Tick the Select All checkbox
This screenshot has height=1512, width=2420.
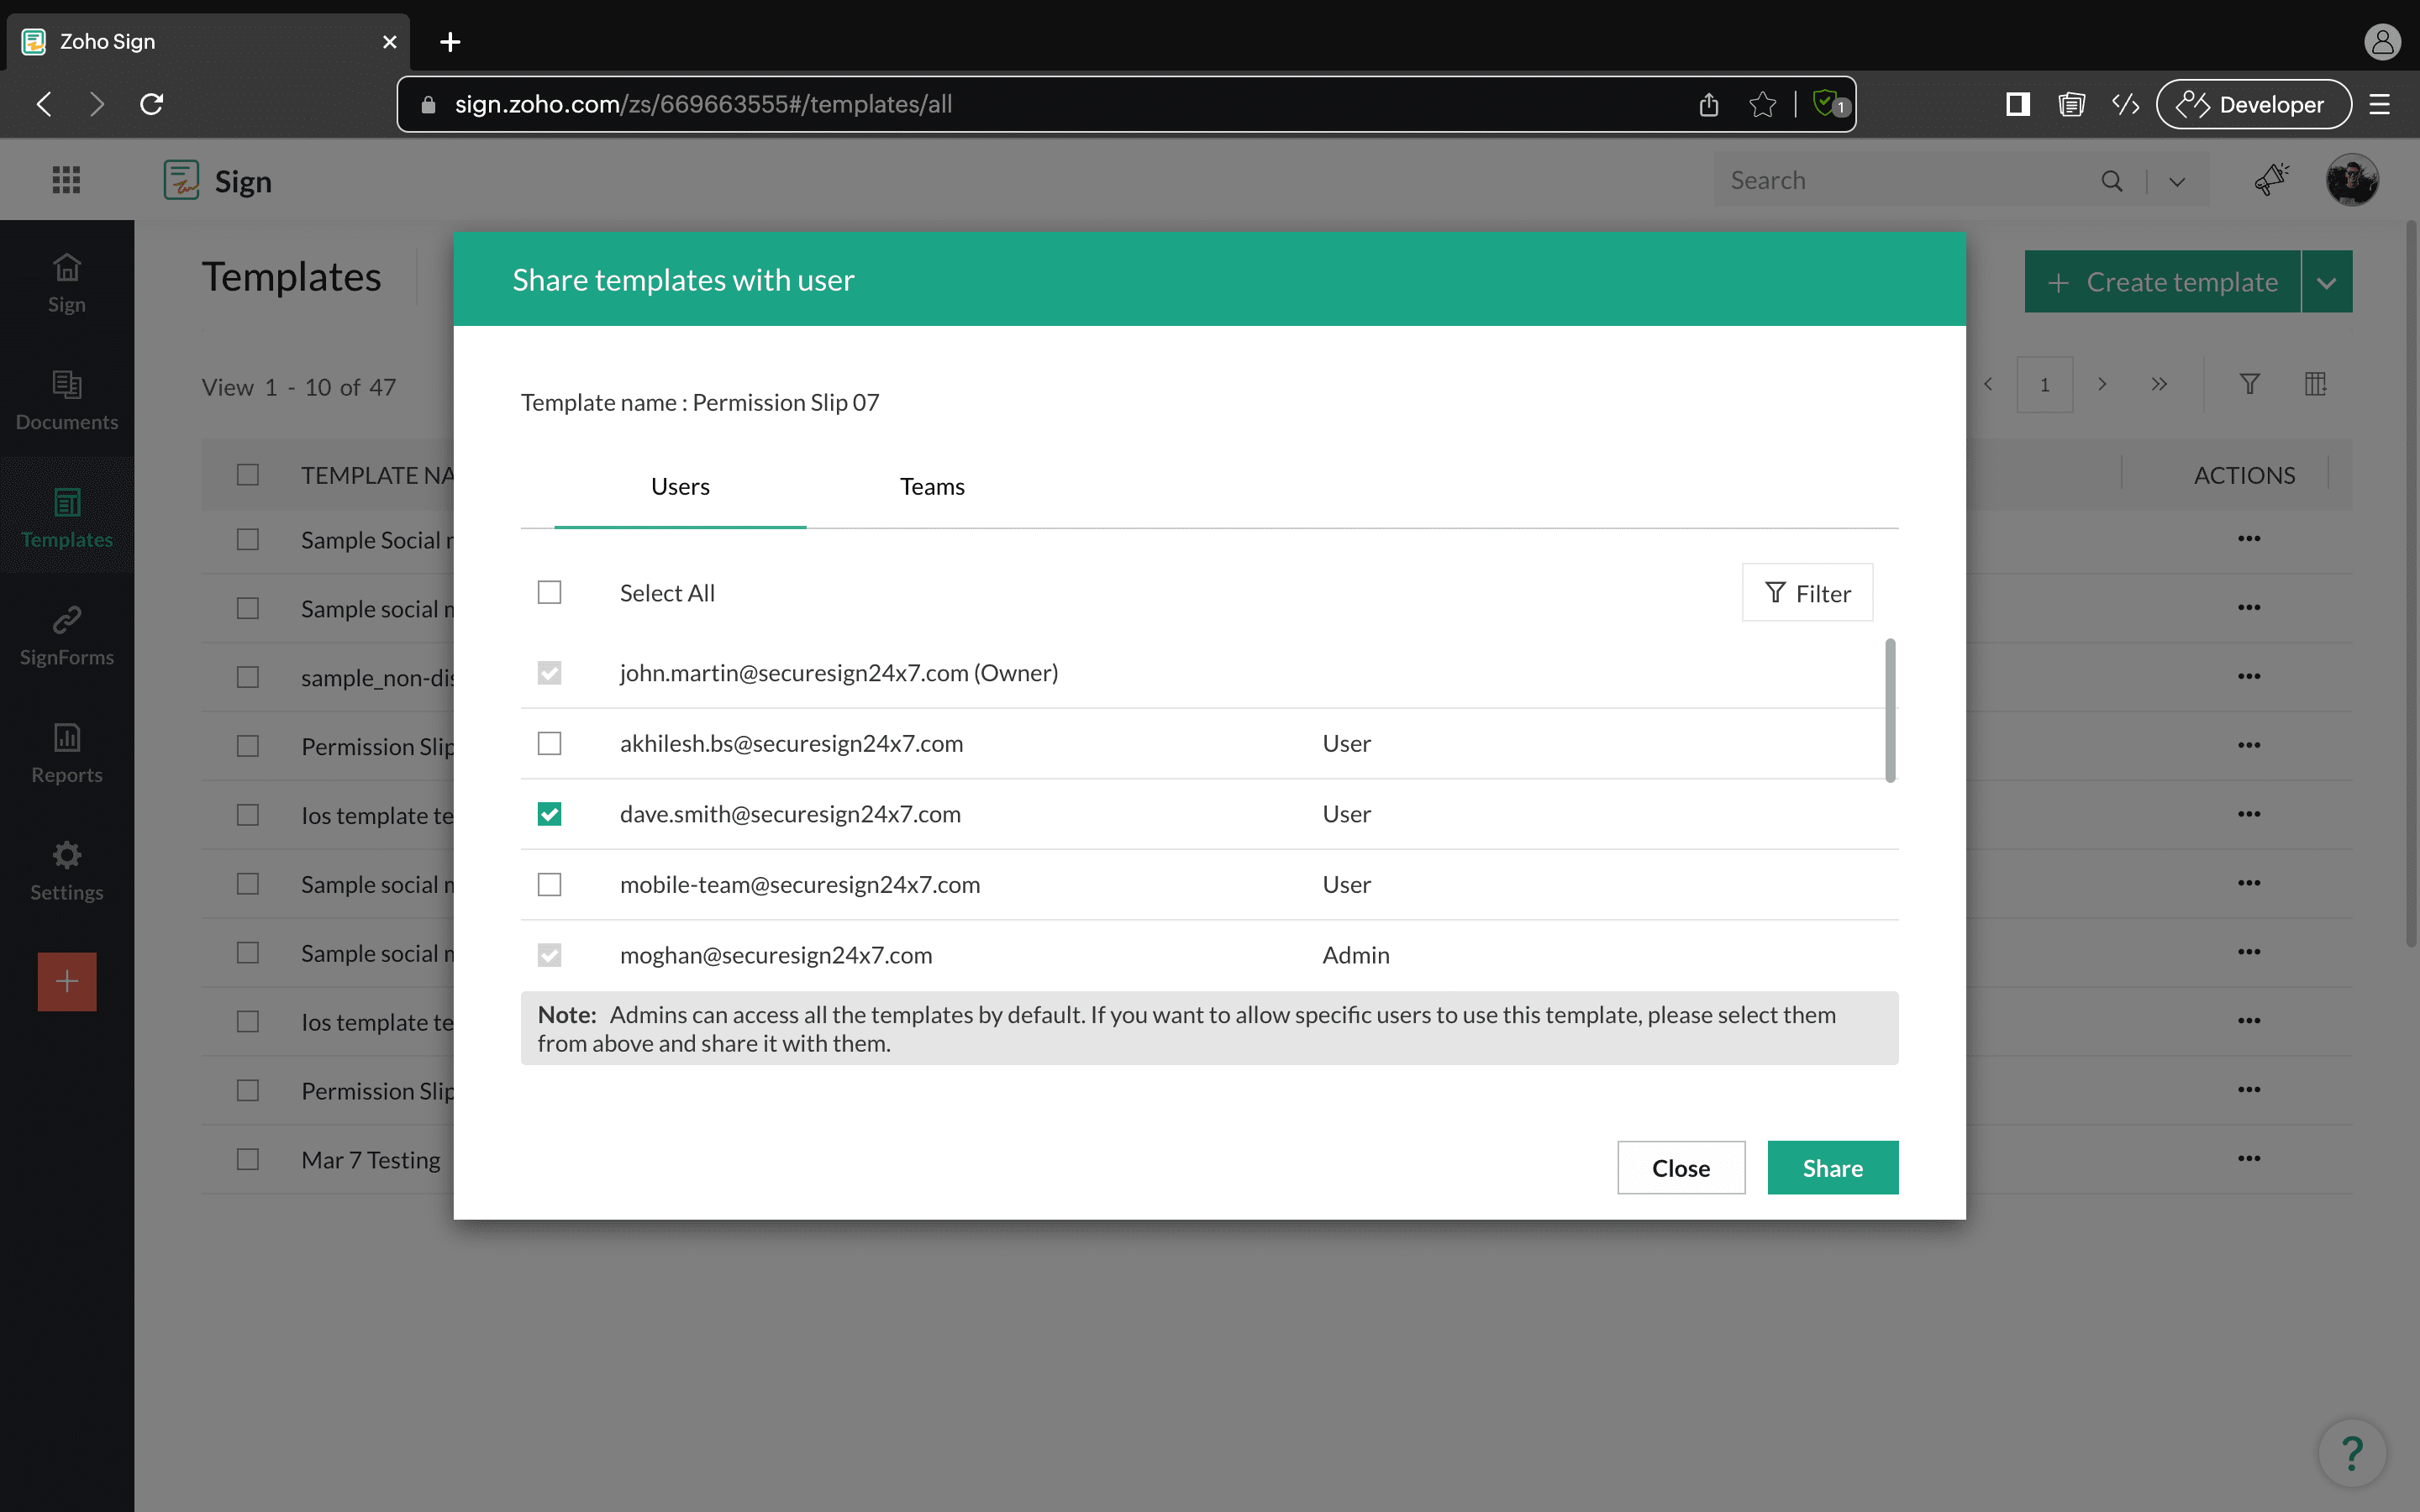point(549,593)
